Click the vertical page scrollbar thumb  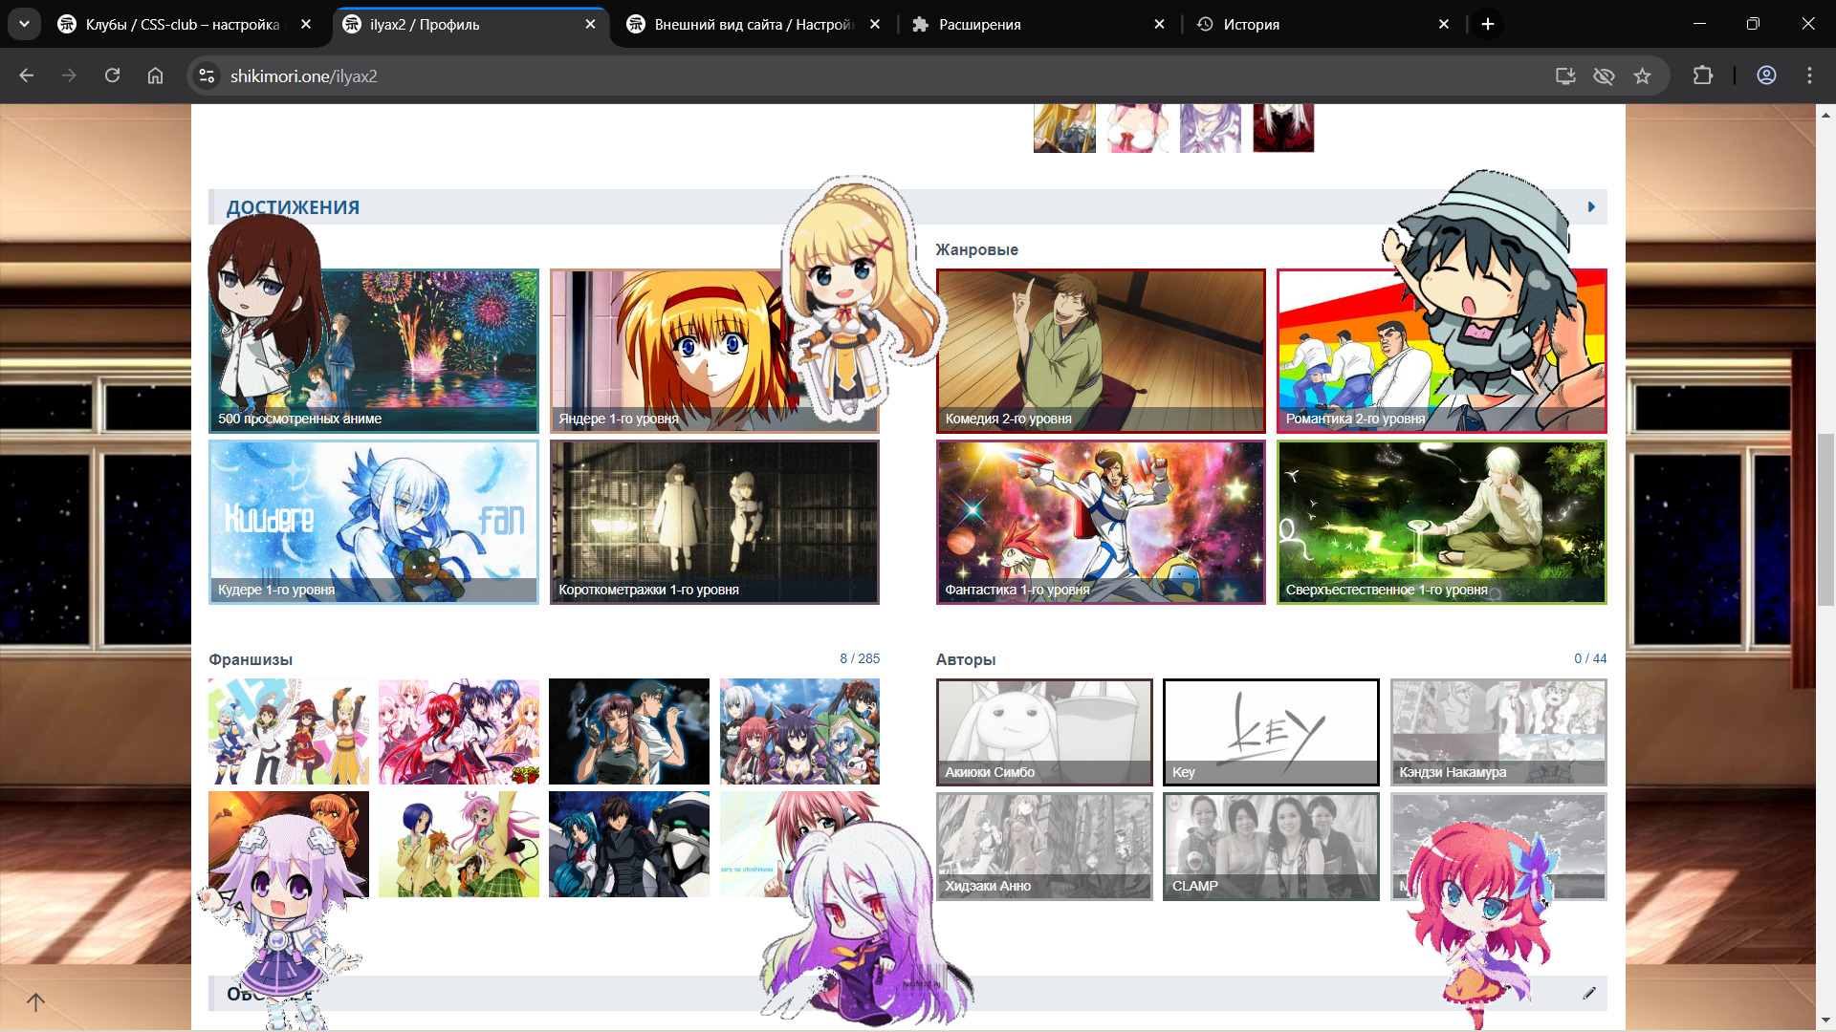[x=1825, y=519]
